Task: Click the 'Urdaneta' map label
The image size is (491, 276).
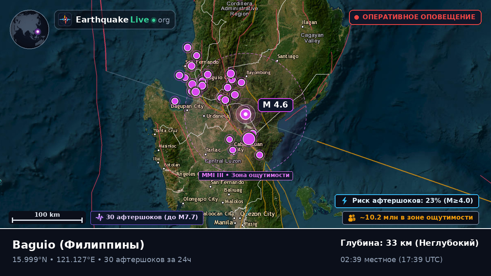Action: tap(218, 116)
